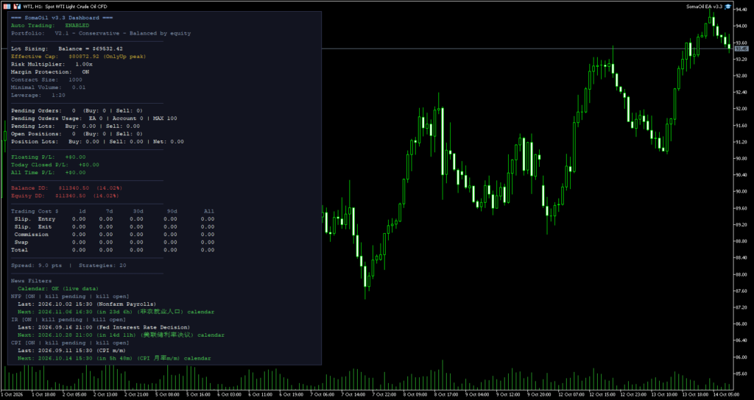
Task: Click the Next 2026.11.06 16:30 NFP entry
Action: [x=116, y=312]
